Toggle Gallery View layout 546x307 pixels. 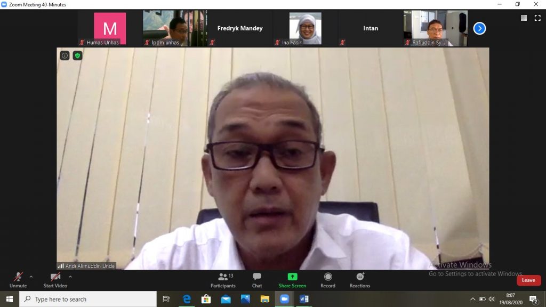[x=525, y=18]
